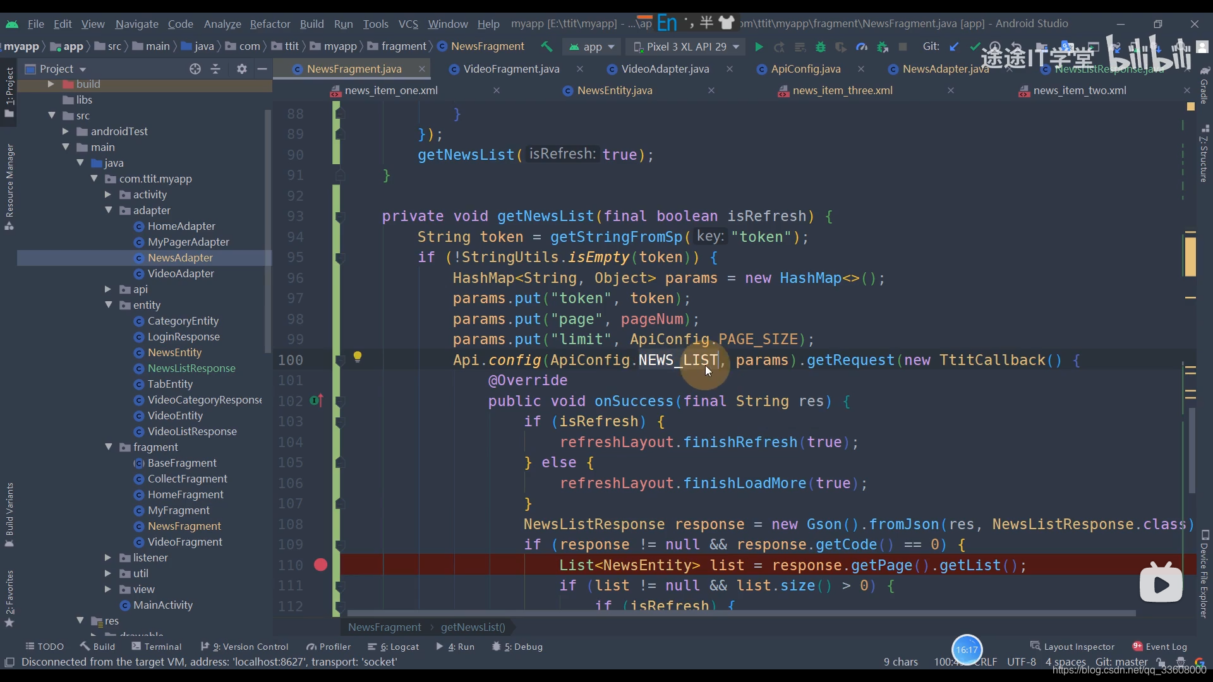Click the UTF-8 encoding status entry
This screenshot has width=1213, height=682.
coord(1021,662)
